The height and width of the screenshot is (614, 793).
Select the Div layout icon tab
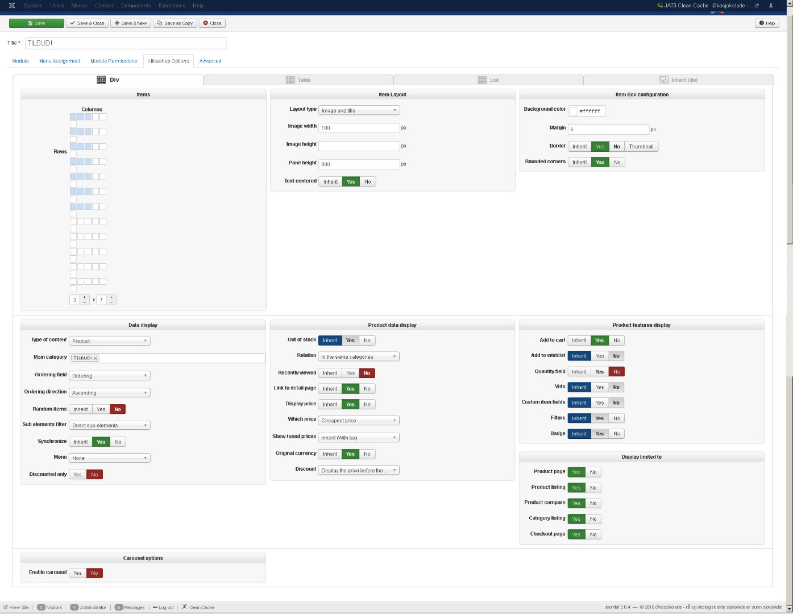click(x=108, y=80)
